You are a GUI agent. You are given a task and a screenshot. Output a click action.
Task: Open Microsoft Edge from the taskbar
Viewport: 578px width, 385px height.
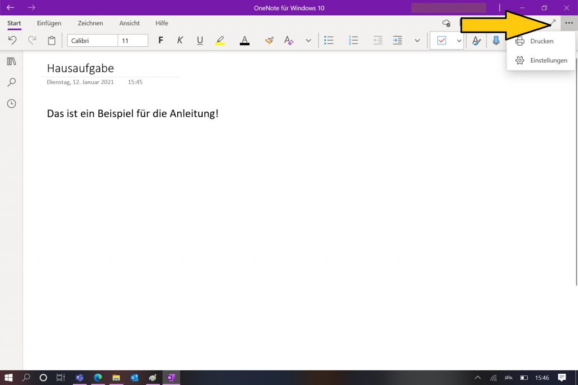[98, 378]
